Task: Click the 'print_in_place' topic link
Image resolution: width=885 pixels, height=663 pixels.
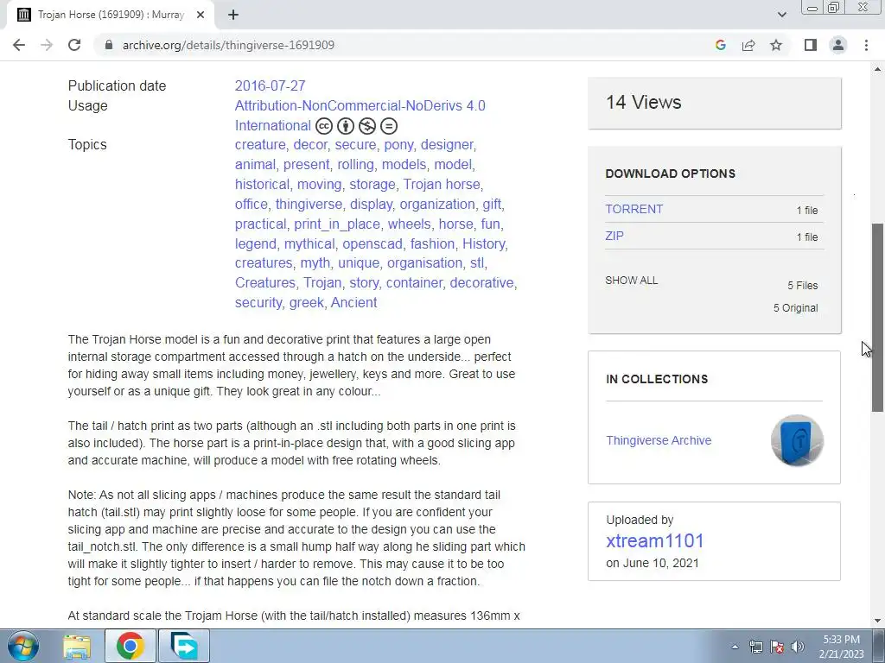Action: point(337,224)
